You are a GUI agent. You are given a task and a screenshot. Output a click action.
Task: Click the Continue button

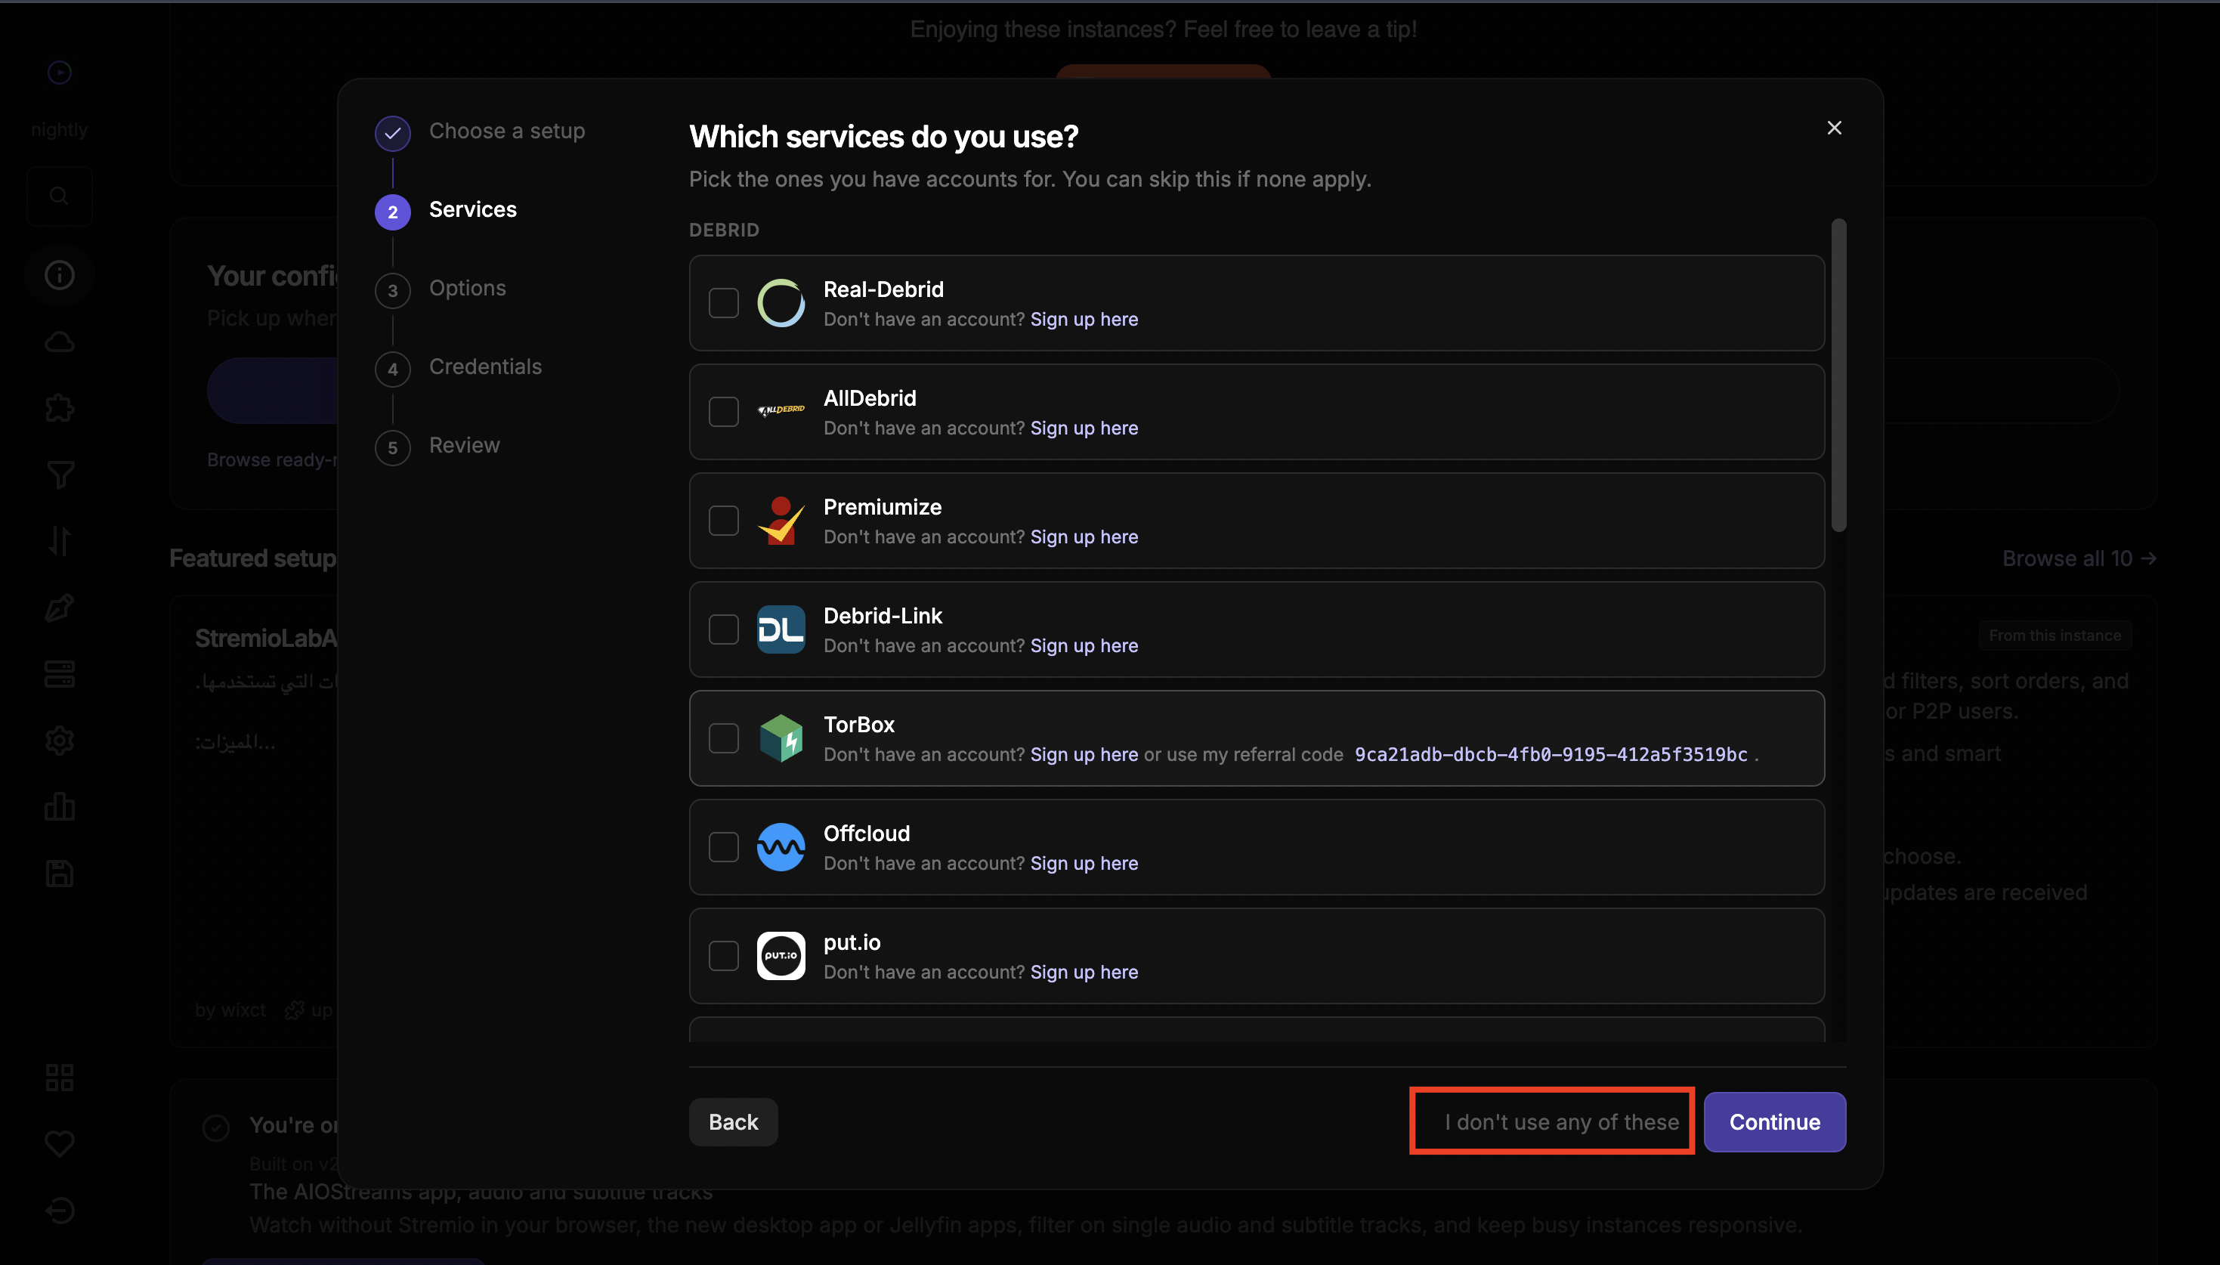pos(1774,1122)
